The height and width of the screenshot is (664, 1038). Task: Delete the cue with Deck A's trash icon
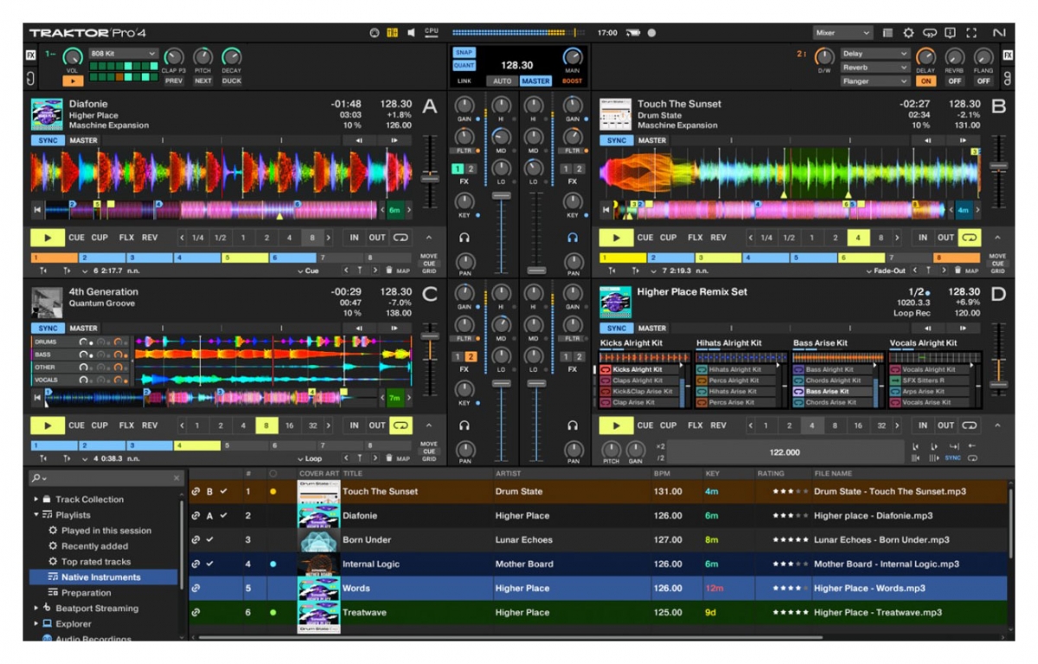point(388,271)
